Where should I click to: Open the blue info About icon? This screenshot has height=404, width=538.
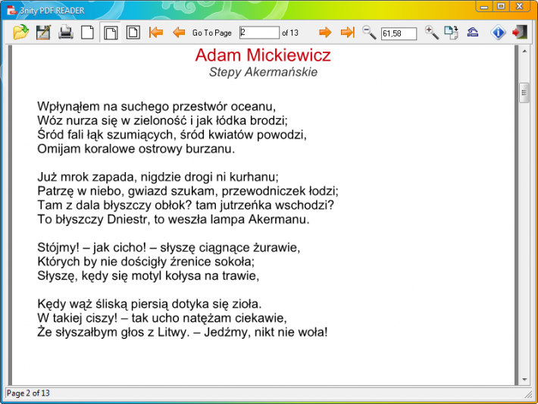[498, 33]
